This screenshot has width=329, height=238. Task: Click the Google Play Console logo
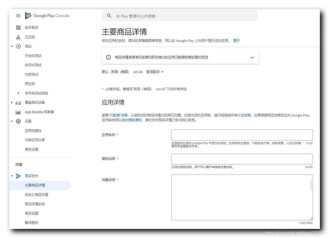(47, 16)
